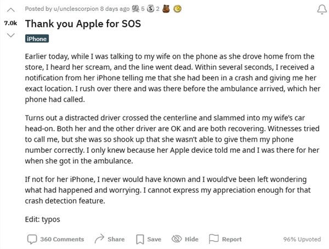The height and width of the screenshot is (249, 329).
Task: Select the iPhone flair tag
Action: [37, 39]
